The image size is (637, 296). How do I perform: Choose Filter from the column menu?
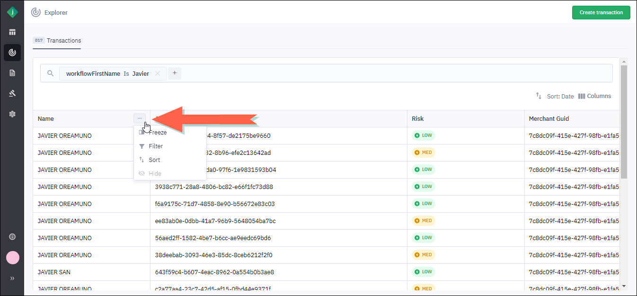pyautogui.click(x=155, y=146)
